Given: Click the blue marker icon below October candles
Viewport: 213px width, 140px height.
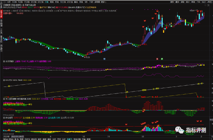Looking at the screenshot, I should (104, 59).
